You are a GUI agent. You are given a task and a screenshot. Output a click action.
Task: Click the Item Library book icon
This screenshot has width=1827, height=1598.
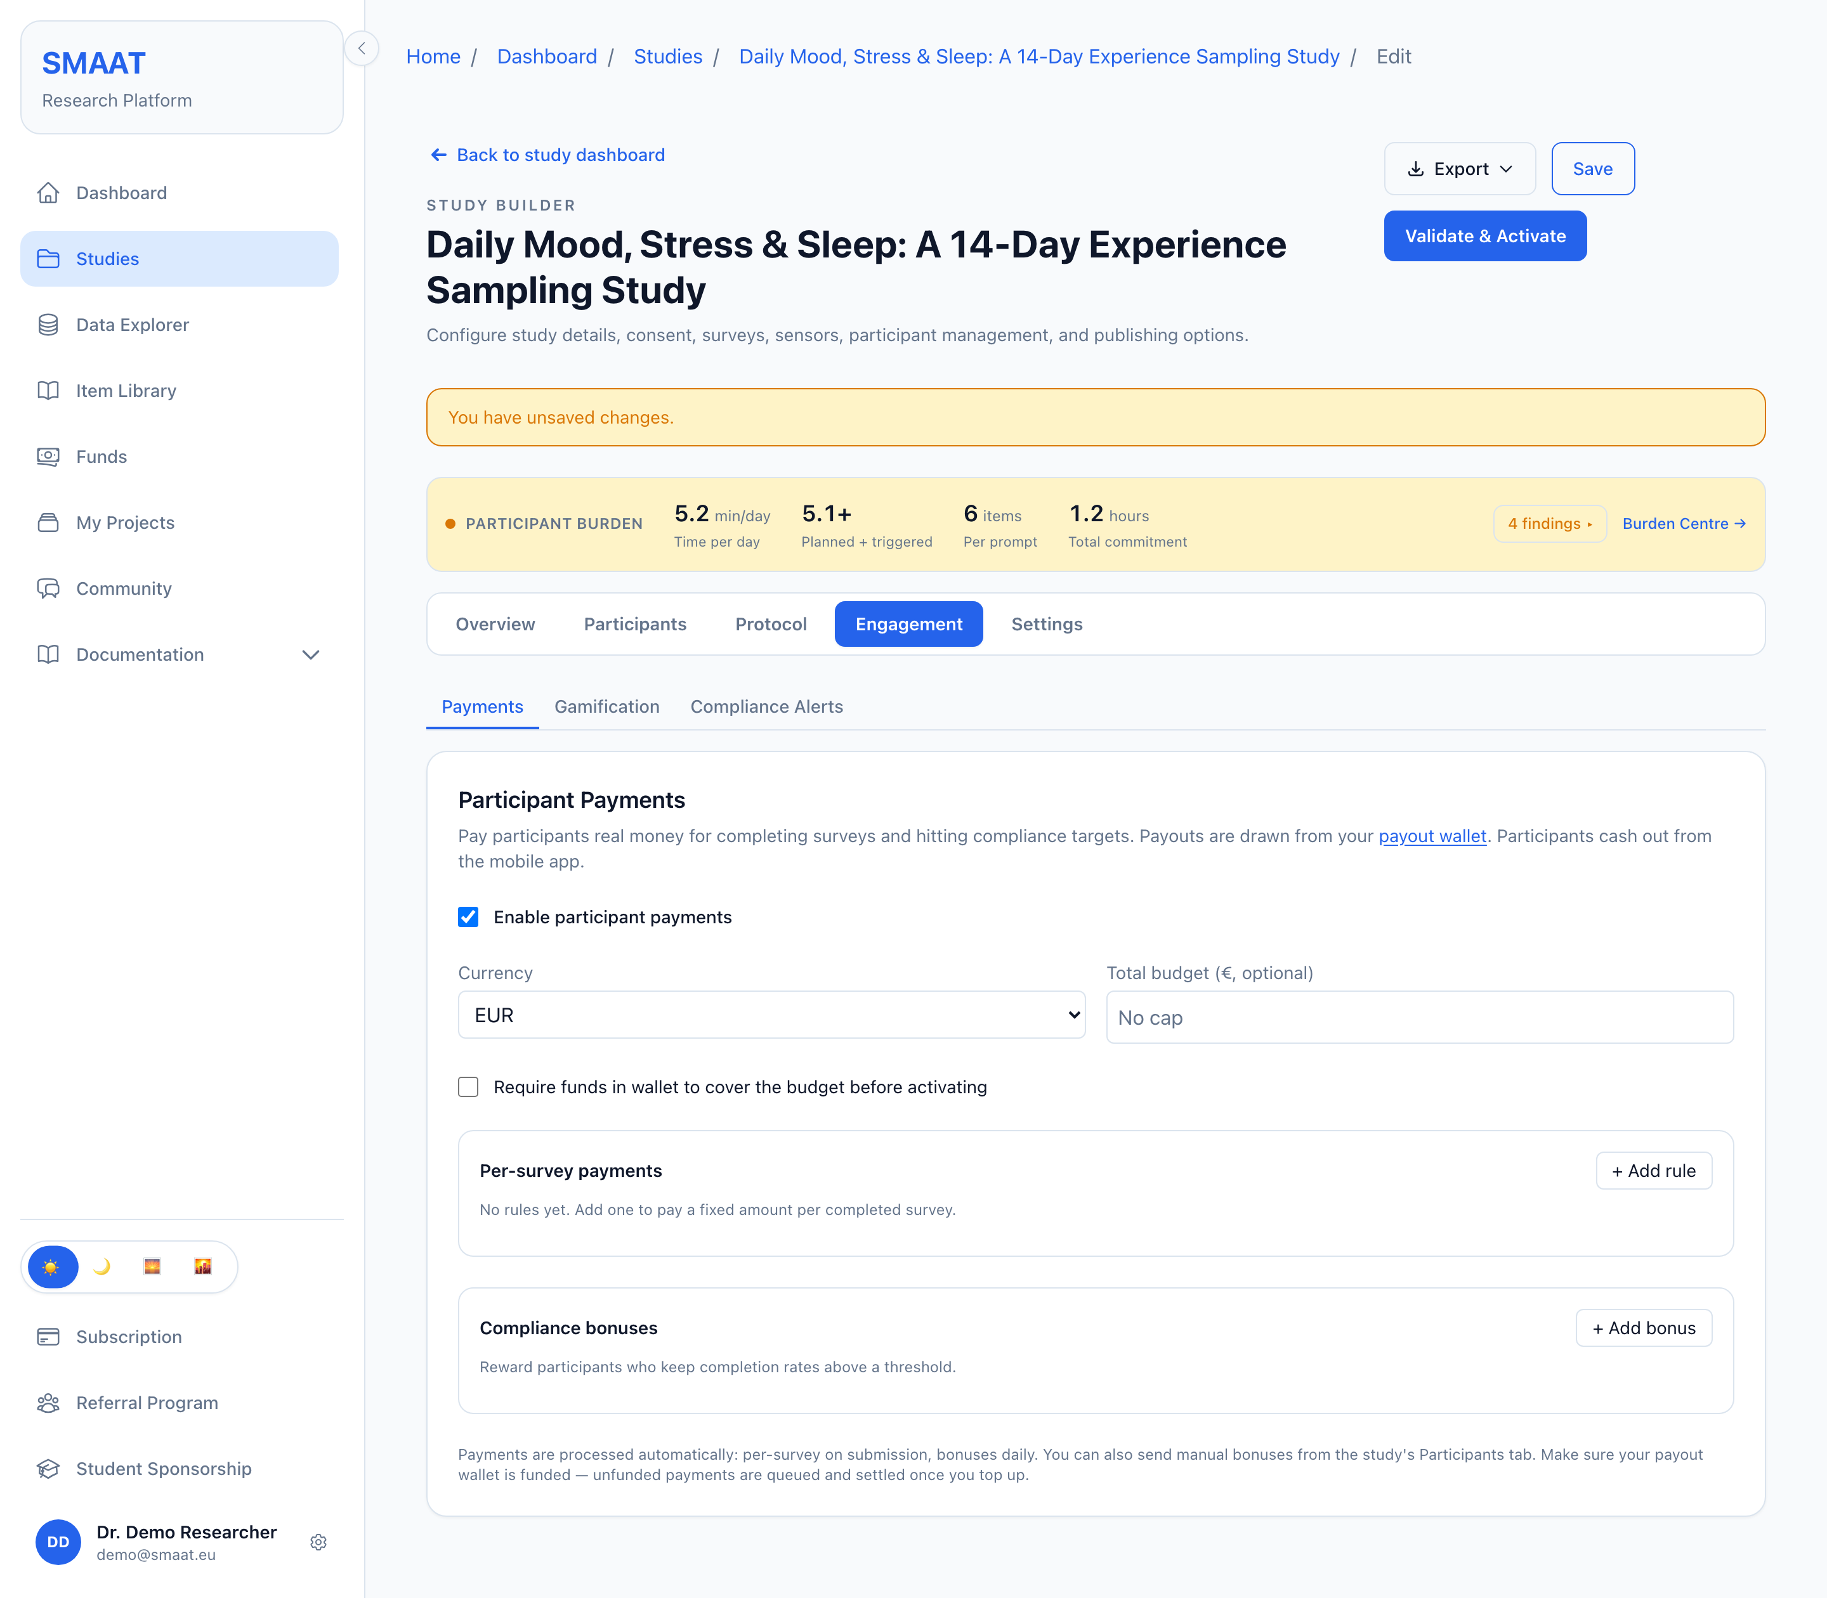click(x=48, y=391)
